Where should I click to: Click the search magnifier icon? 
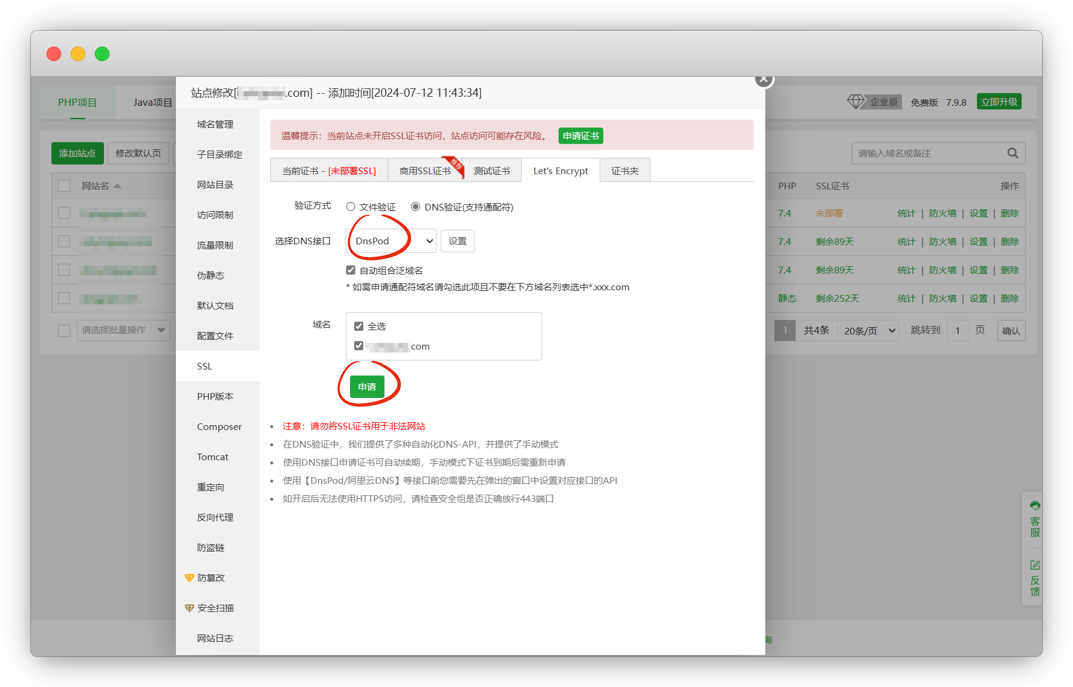1013,154
